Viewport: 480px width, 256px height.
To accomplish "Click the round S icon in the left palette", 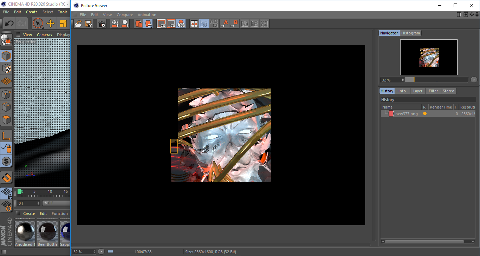I will 6,161.
